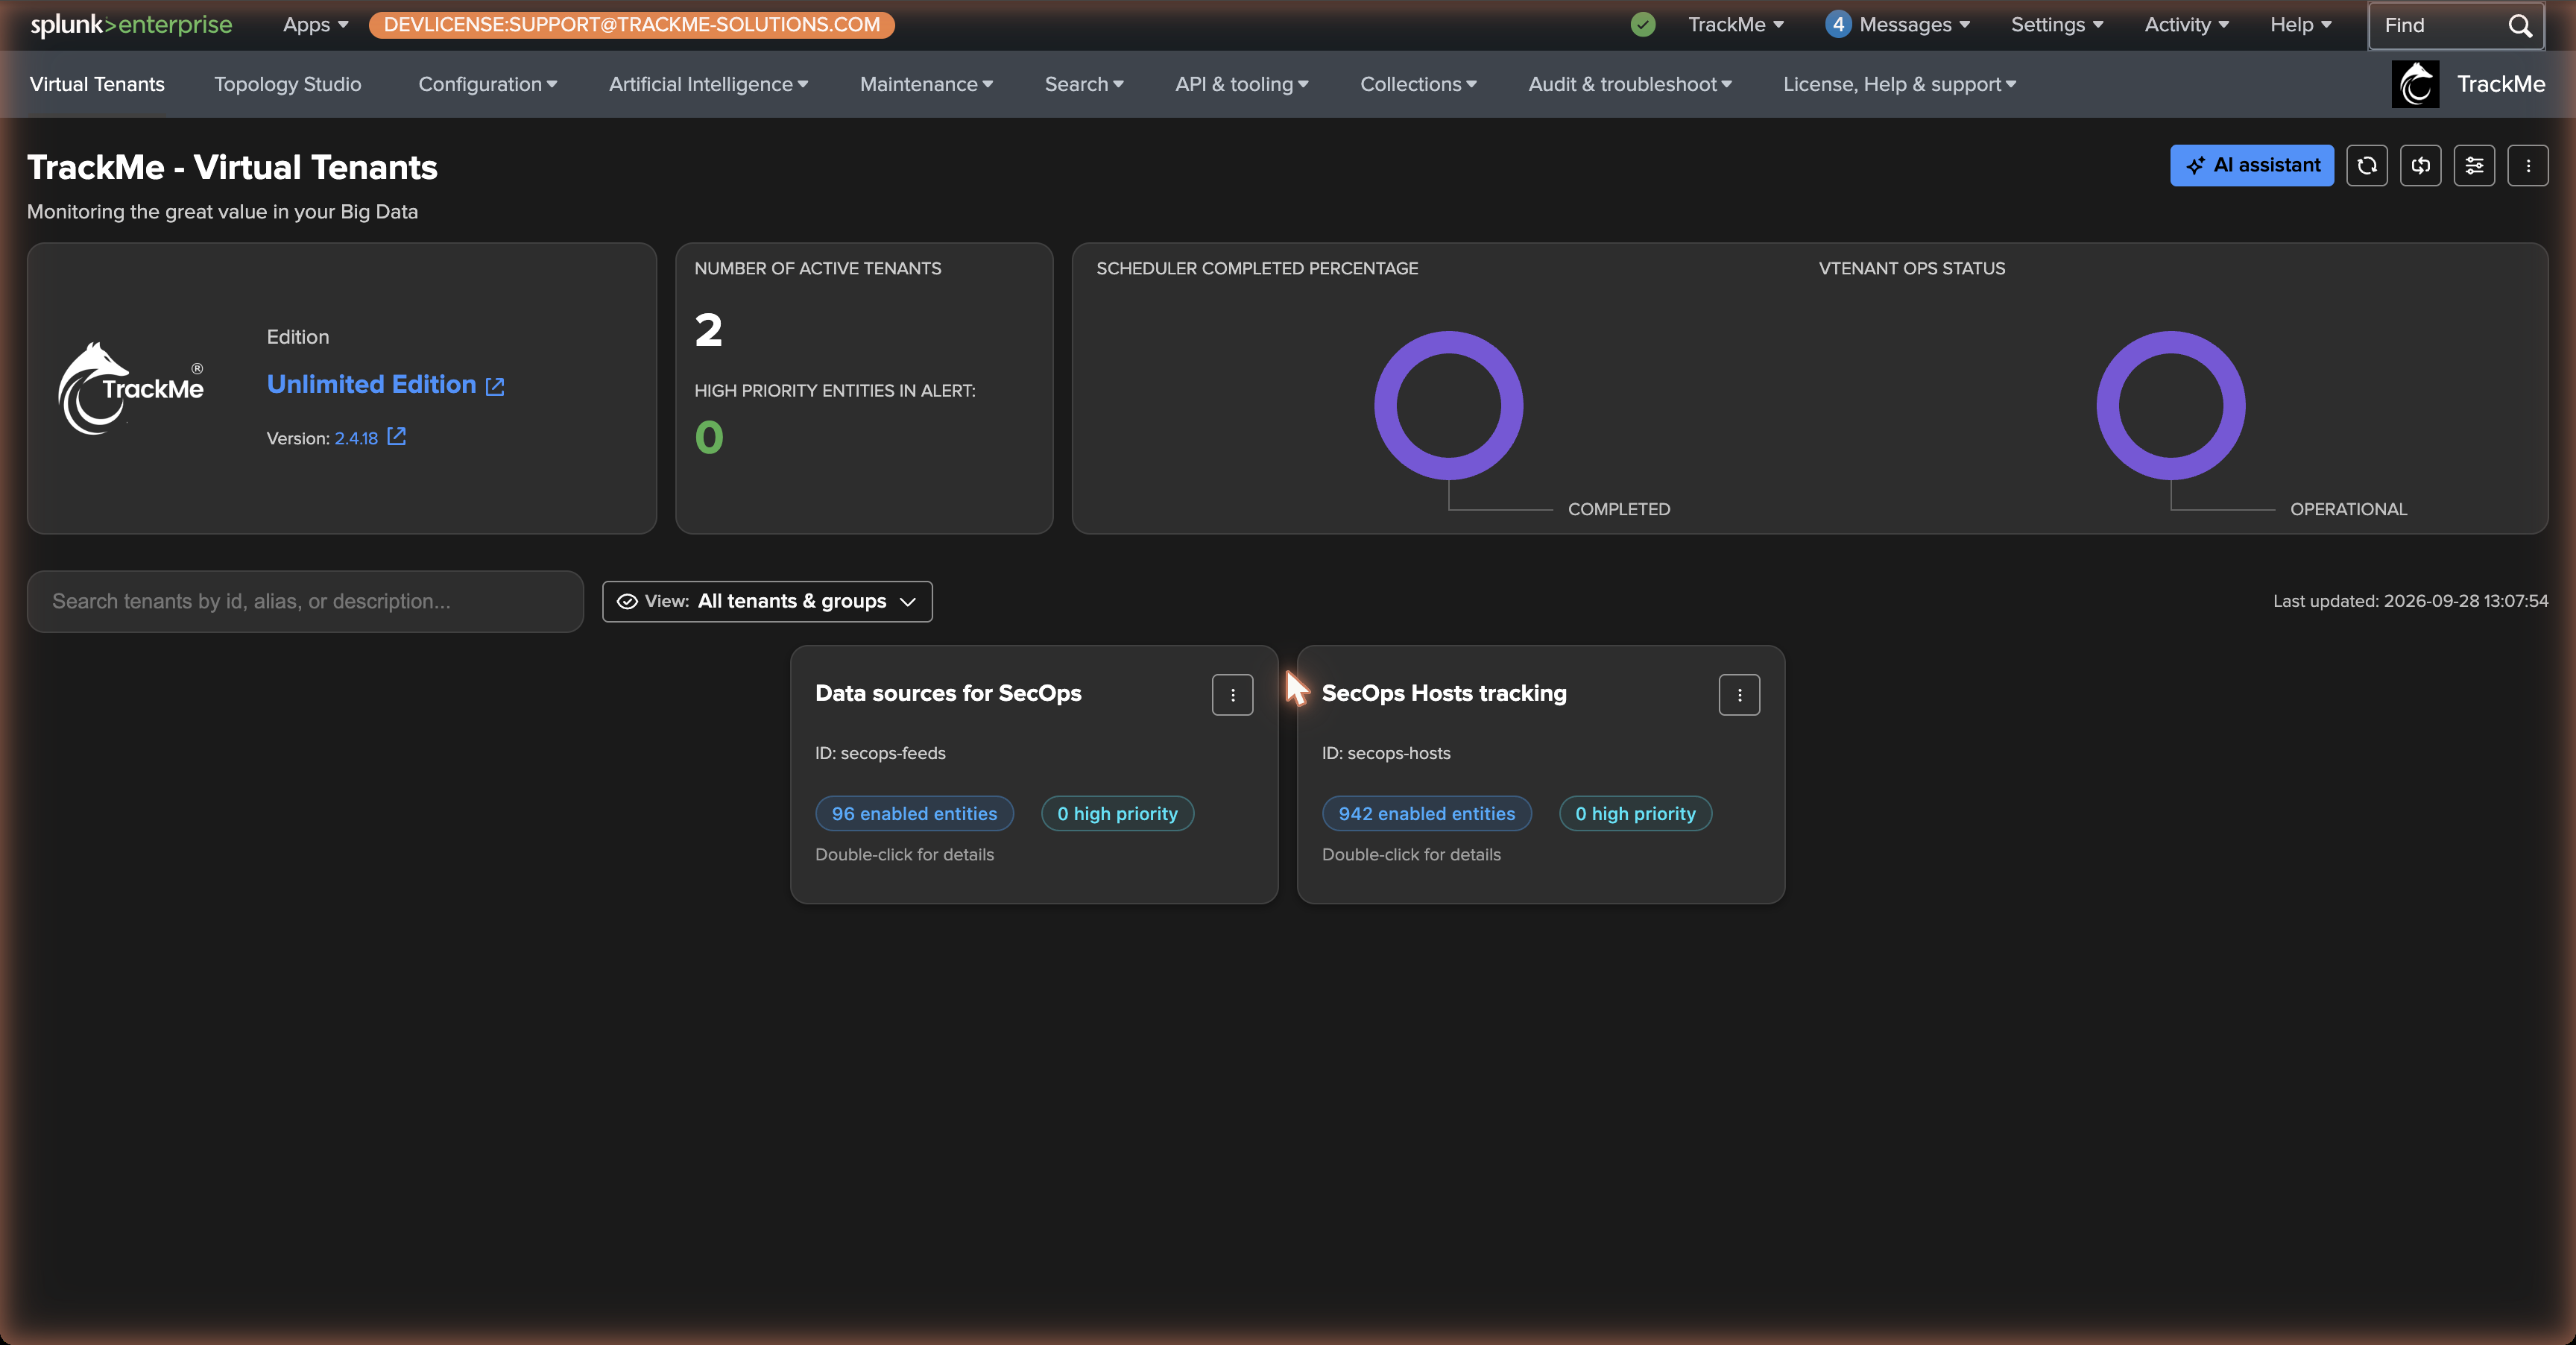Viewport: 2576px width, 1345px height.
Task: Click the TrackMe fox logo in Edition panel
Action: pyautogui.click(x=131, y=388)
